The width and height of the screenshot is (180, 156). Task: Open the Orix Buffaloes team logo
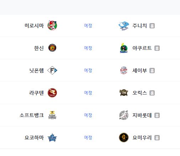tap(124, 93)
